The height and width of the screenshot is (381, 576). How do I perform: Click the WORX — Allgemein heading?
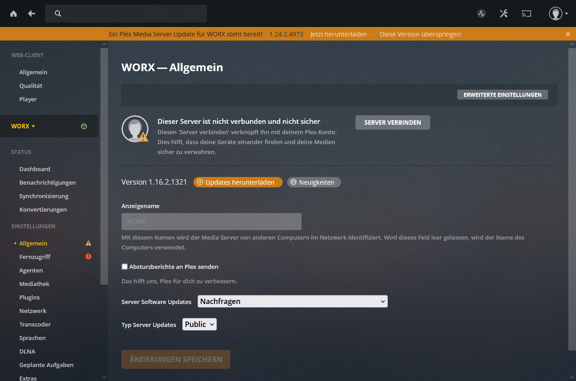pos(172,68)
